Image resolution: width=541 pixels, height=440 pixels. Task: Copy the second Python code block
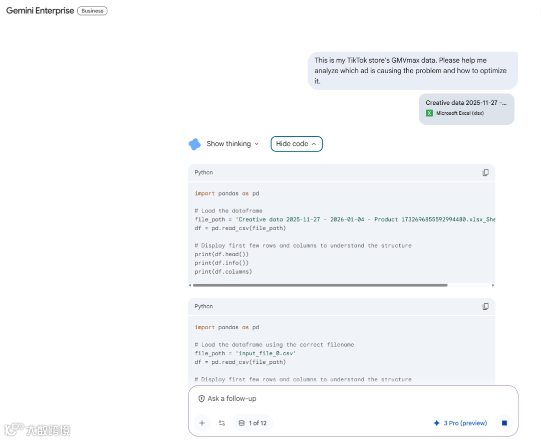[x=485, y=307]
